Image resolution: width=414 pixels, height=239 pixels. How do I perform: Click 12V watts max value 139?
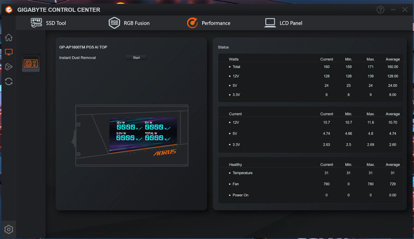pyautogui.click(x=370, y=76)
